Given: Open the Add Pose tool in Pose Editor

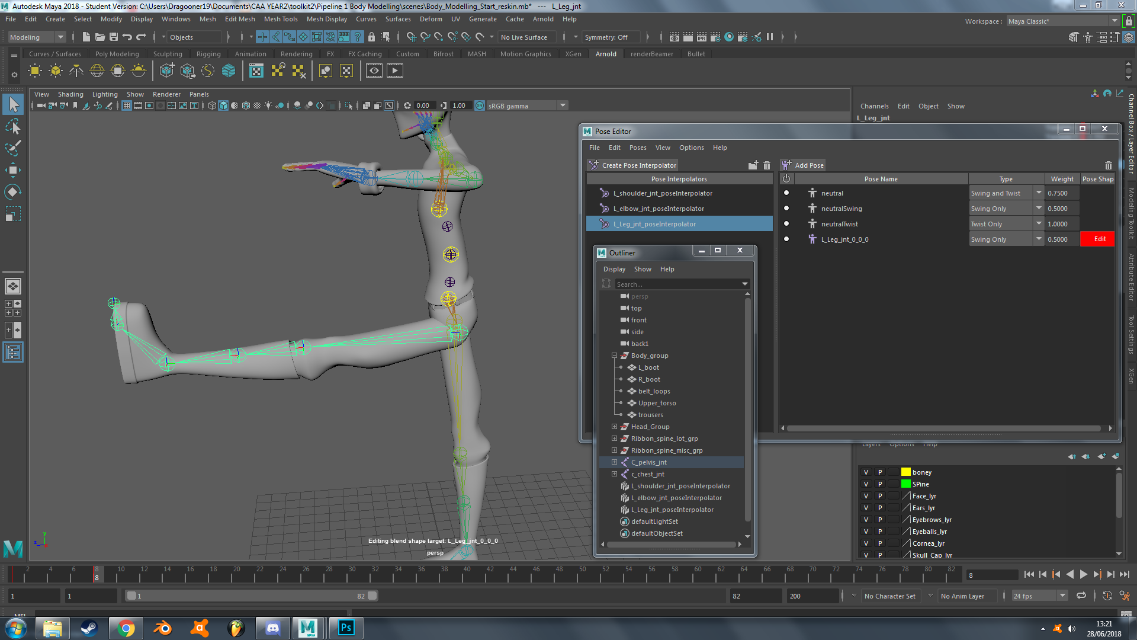Looking at the screenshot, I should coord(802,165).
